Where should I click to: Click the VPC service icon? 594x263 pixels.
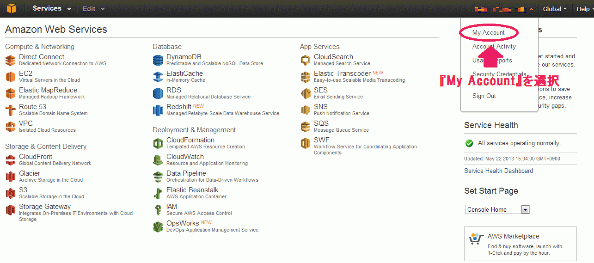(11, 127)
